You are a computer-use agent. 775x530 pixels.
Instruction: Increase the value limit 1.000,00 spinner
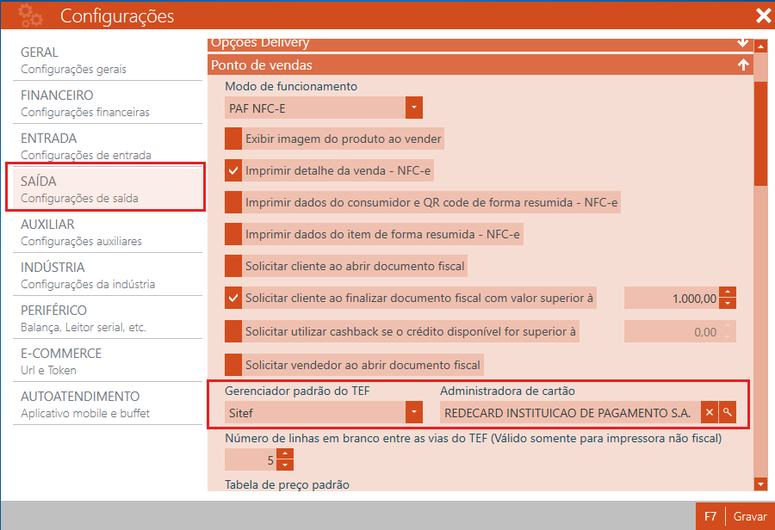pos(728,293)
